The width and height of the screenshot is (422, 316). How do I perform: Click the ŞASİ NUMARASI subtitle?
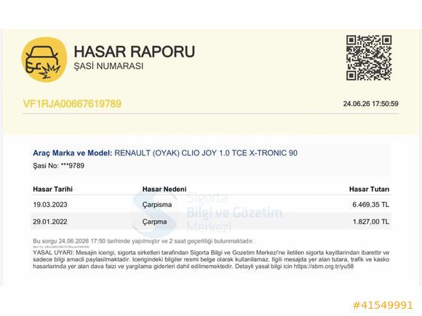(x=108, y=66)
